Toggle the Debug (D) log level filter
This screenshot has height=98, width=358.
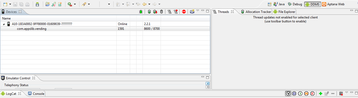[294, 94]
